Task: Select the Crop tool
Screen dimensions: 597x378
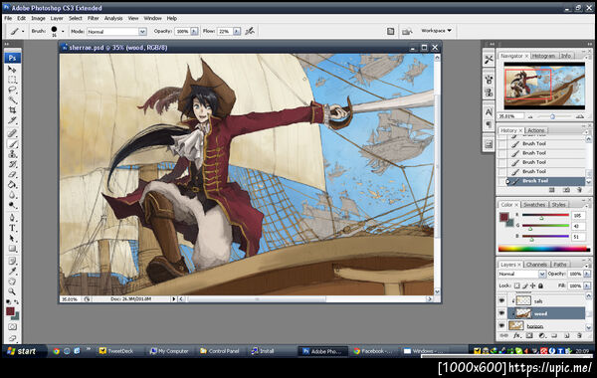Action: coord(12,110)
